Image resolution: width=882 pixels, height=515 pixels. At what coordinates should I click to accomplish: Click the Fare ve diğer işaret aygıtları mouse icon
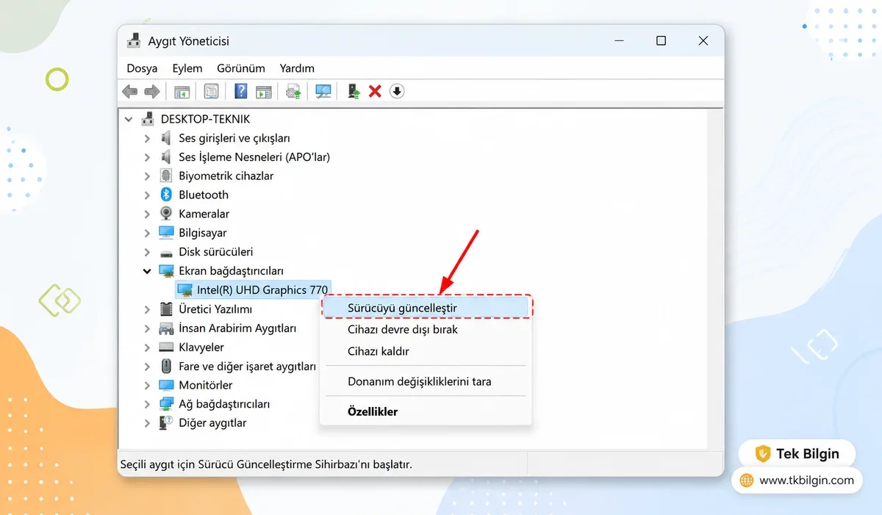point(166,366)
